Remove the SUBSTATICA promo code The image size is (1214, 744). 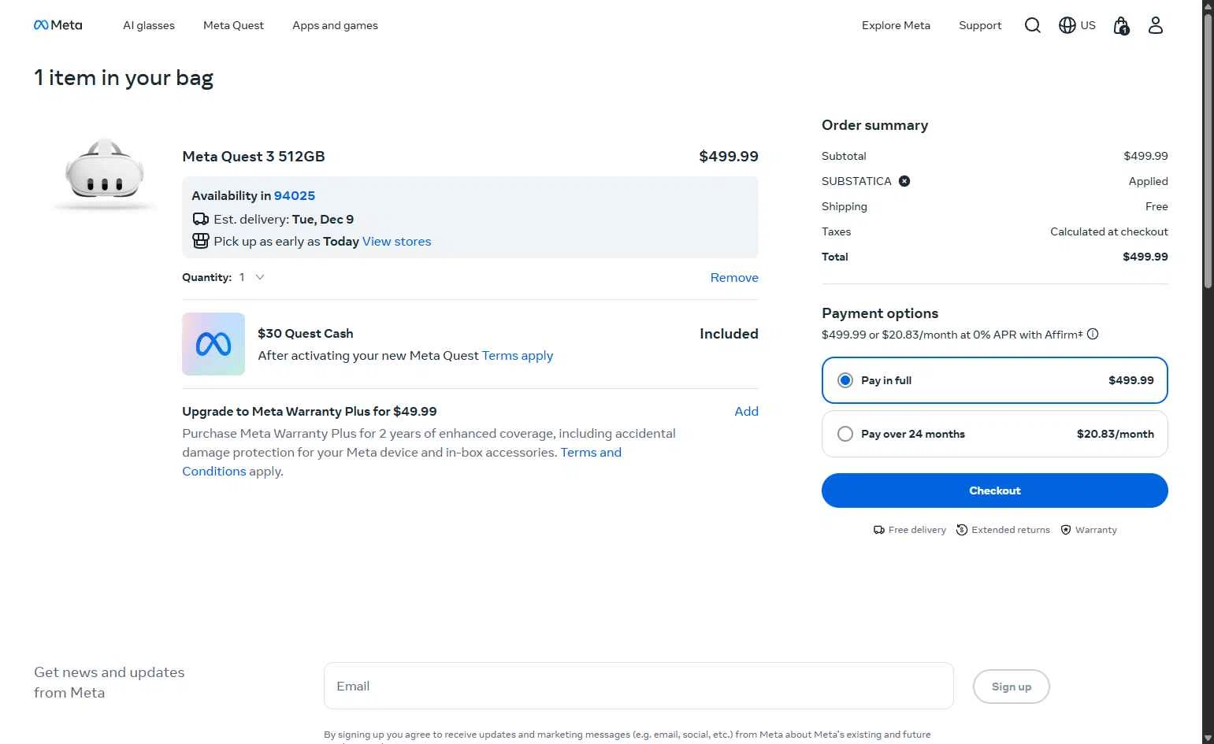tap(904, 181)
